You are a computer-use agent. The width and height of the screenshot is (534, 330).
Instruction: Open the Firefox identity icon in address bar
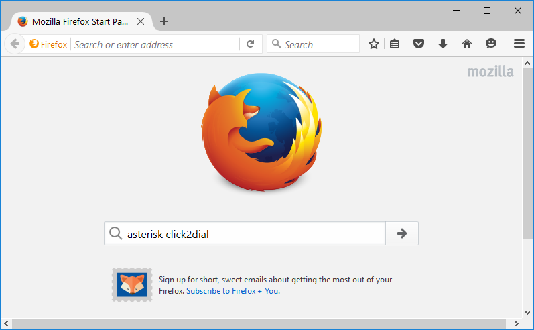[48, 44]
